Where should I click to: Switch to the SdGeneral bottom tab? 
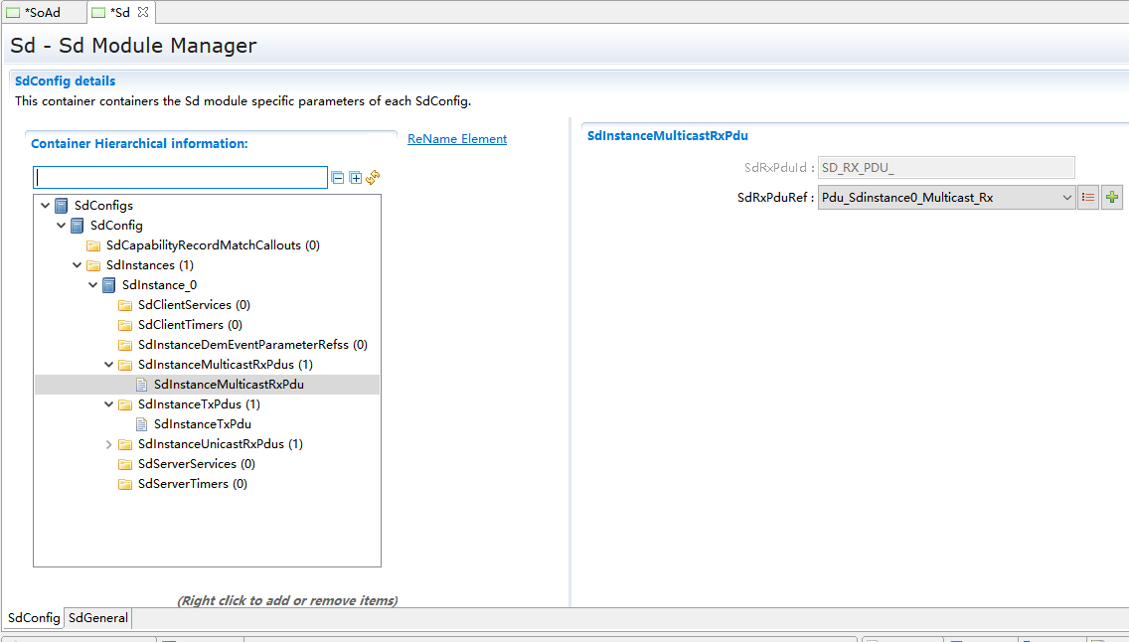(97, 618)
